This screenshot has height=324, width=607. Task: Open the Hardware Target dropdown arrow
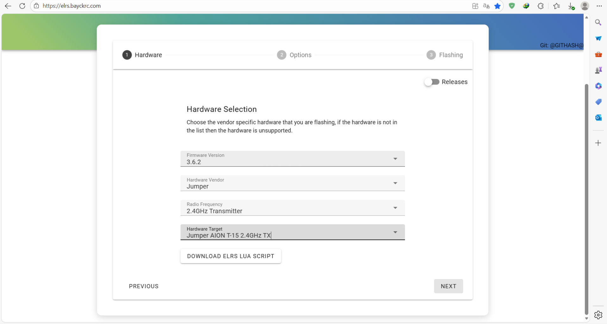pyautogui.click(x=395, y=232)
